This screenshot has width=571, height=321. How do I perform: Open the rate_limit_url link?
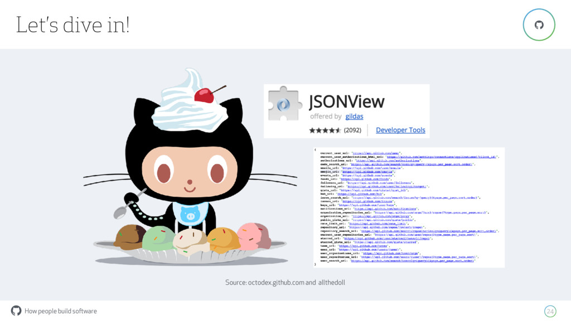378,223
